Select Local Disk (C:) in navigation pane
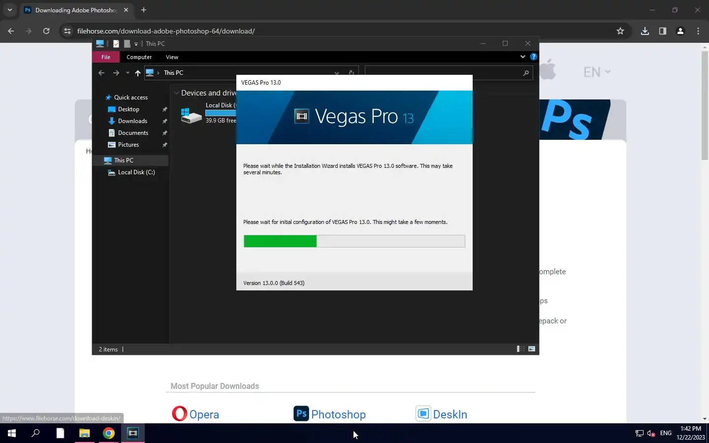This screenshot has width=709, height=443. 136,172
